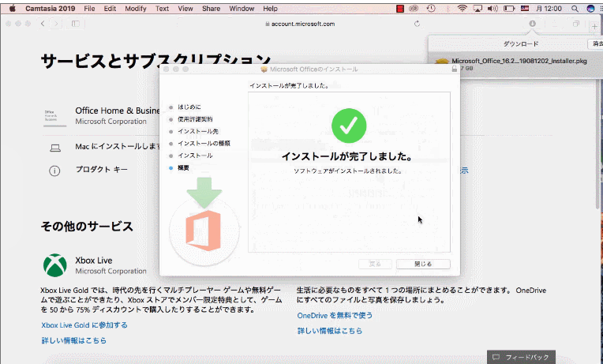Open the Share menu

211,9
